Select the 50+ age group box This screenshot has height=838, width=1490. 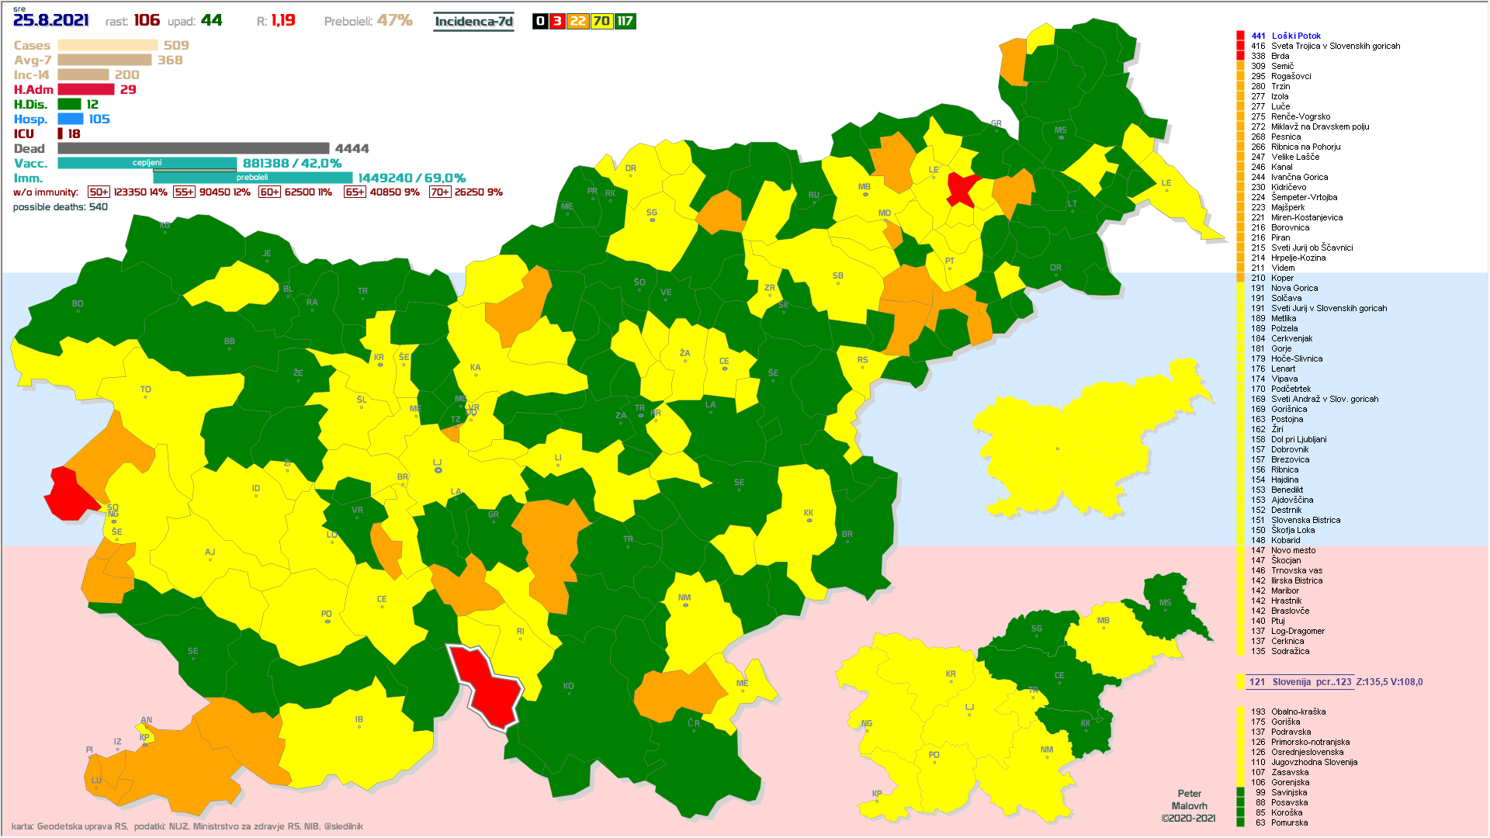tap(99, 192)
